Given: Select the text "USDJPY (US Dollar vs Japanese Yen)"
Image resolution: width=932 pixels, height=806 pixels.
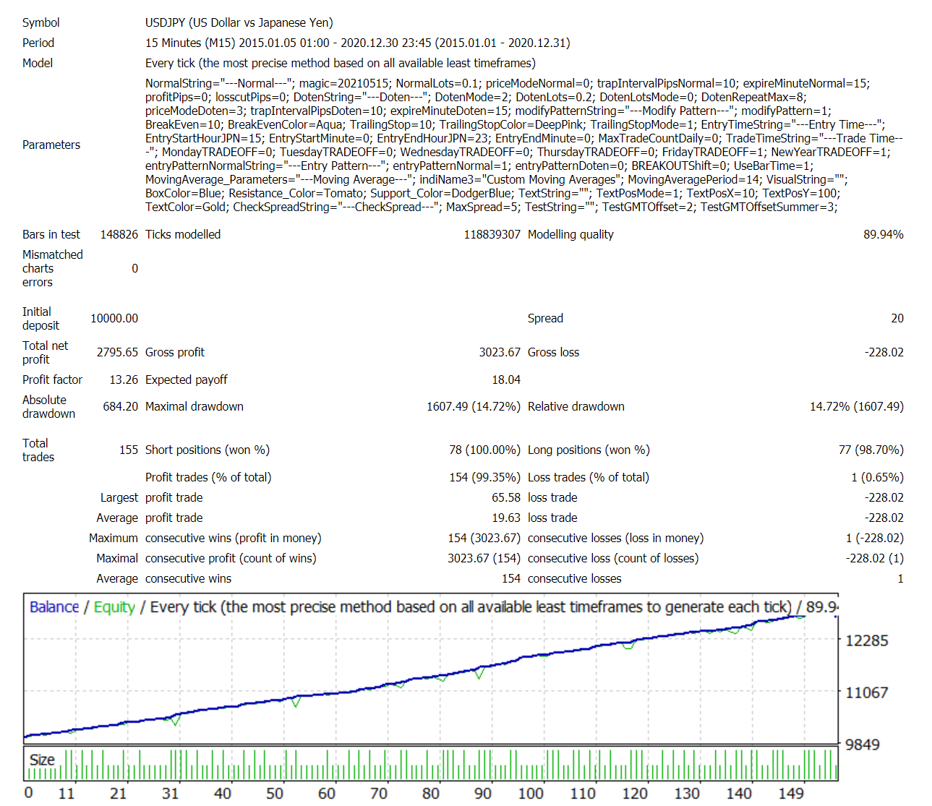Looking at the screenshot, I should click(239, 23).
